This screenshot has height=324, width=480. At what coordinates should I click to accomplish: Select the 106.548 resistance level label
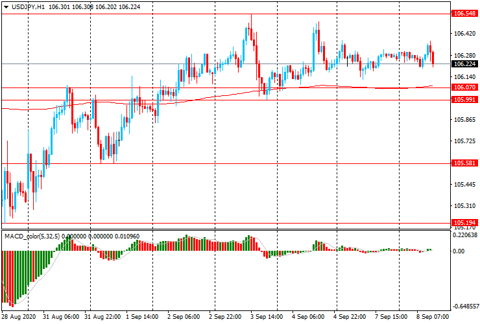[x=464, y=14]
